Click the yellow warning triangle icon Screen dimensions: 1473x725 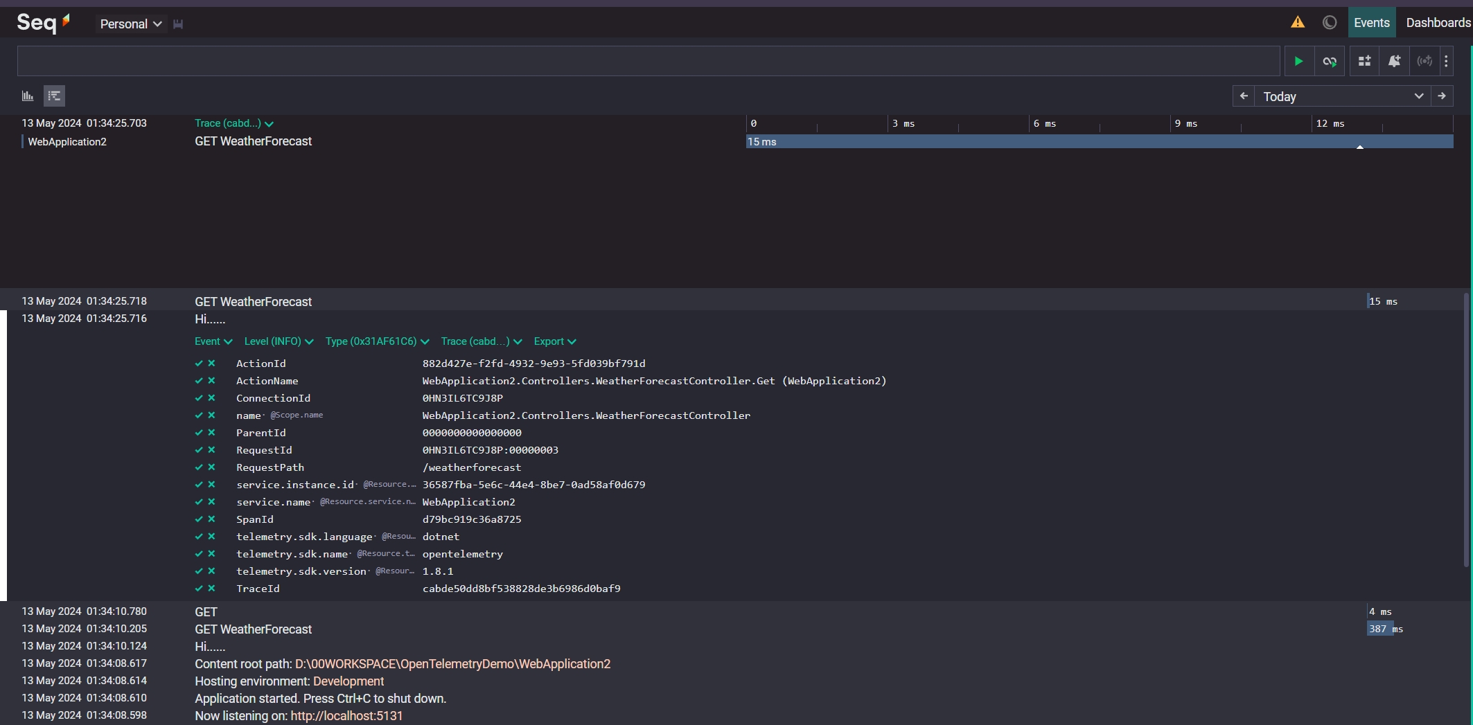[x=1298, y=22]
